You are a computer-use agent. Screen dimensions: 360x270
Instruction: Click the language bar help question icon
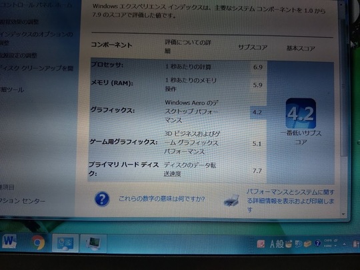pos(317,243)
